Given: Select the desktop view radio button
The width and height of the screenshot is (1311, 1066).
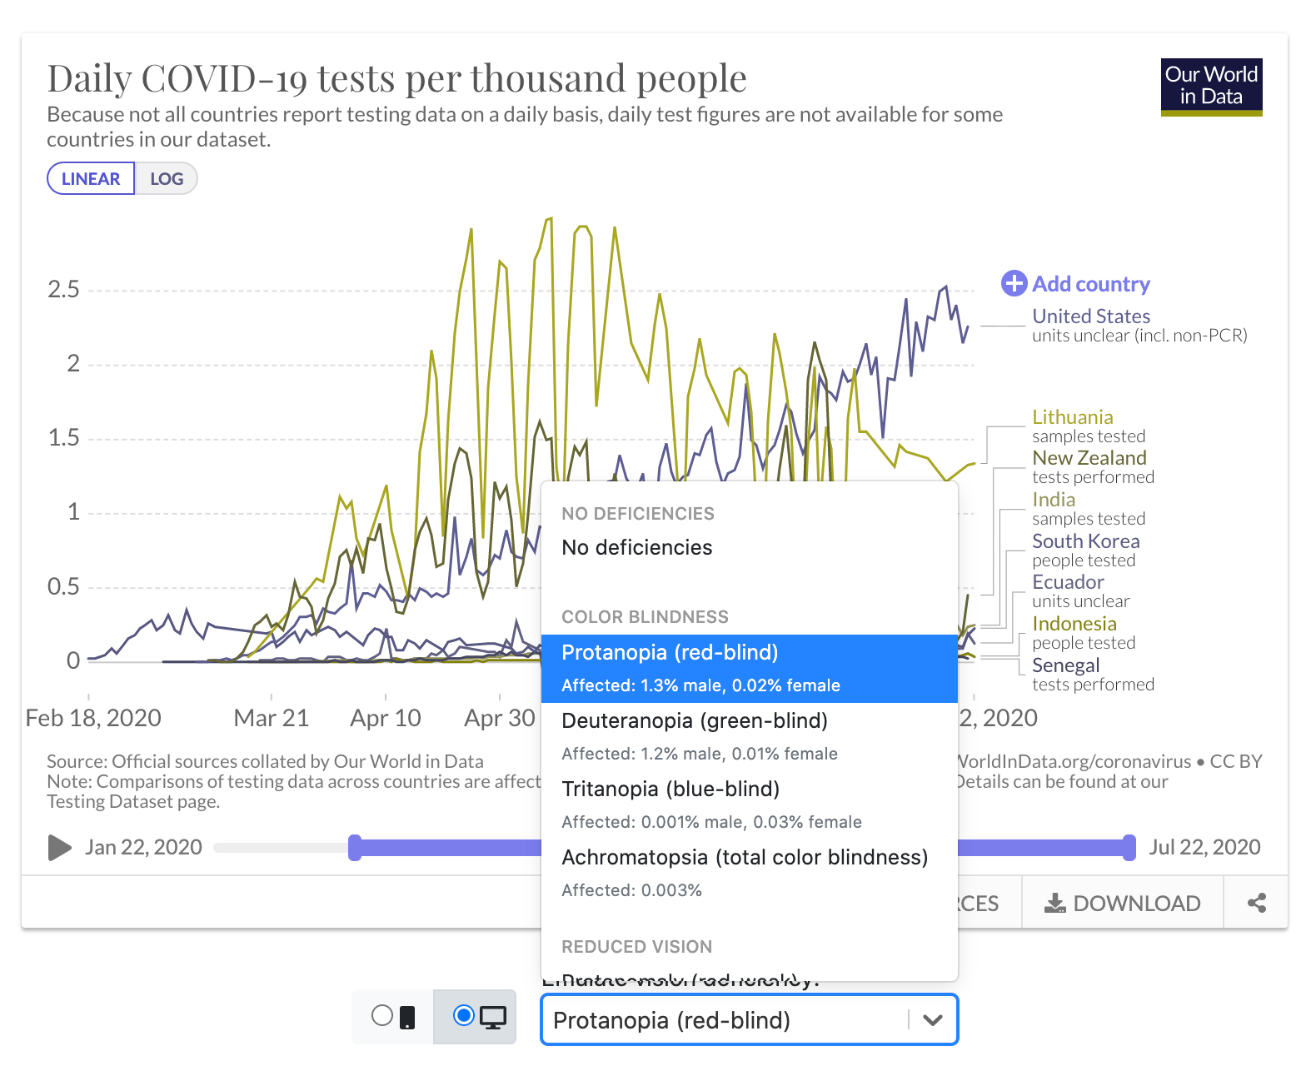Looking at the screenshot, I should pyautogui.click(x=463, y=1014).
